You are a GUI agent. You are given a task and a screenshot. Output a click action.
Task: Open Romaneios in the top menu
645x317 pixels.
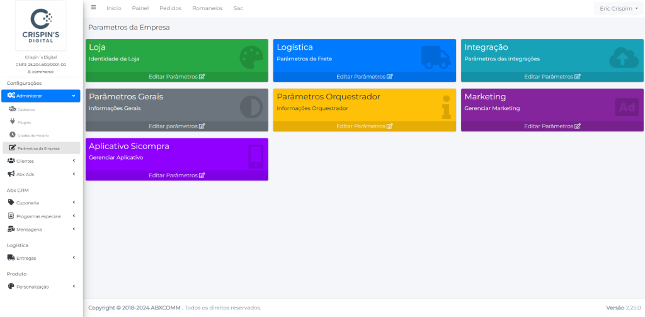click(x=207, y=8)
